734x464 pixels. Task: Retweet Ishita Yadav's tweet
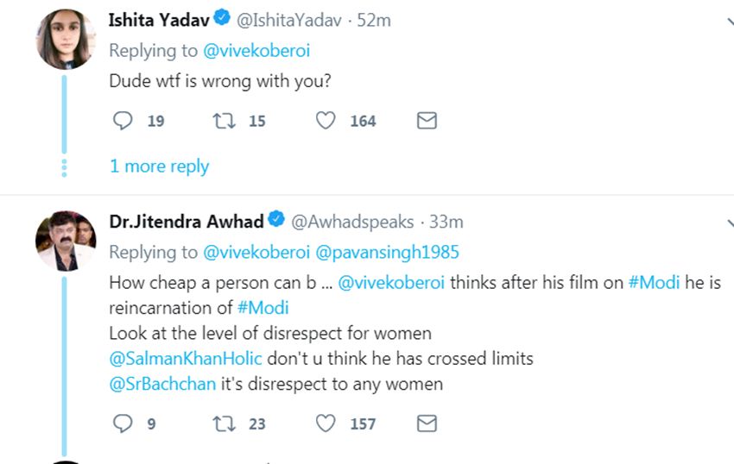click(223, 121)
